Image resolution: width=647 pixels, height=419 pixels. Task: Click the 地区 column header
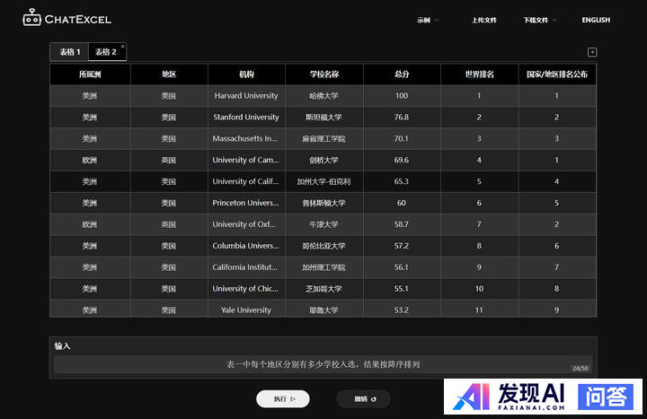point(169,74)
